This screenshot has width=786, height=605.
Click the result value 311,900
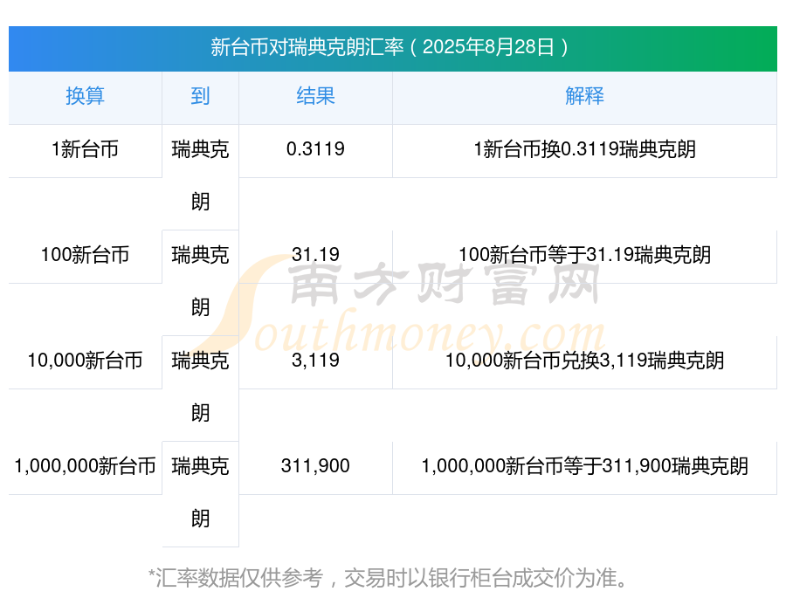315,467
